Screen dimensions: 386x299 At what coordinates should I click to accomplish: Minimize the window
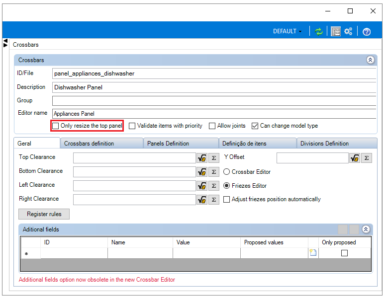click(328, 11)
